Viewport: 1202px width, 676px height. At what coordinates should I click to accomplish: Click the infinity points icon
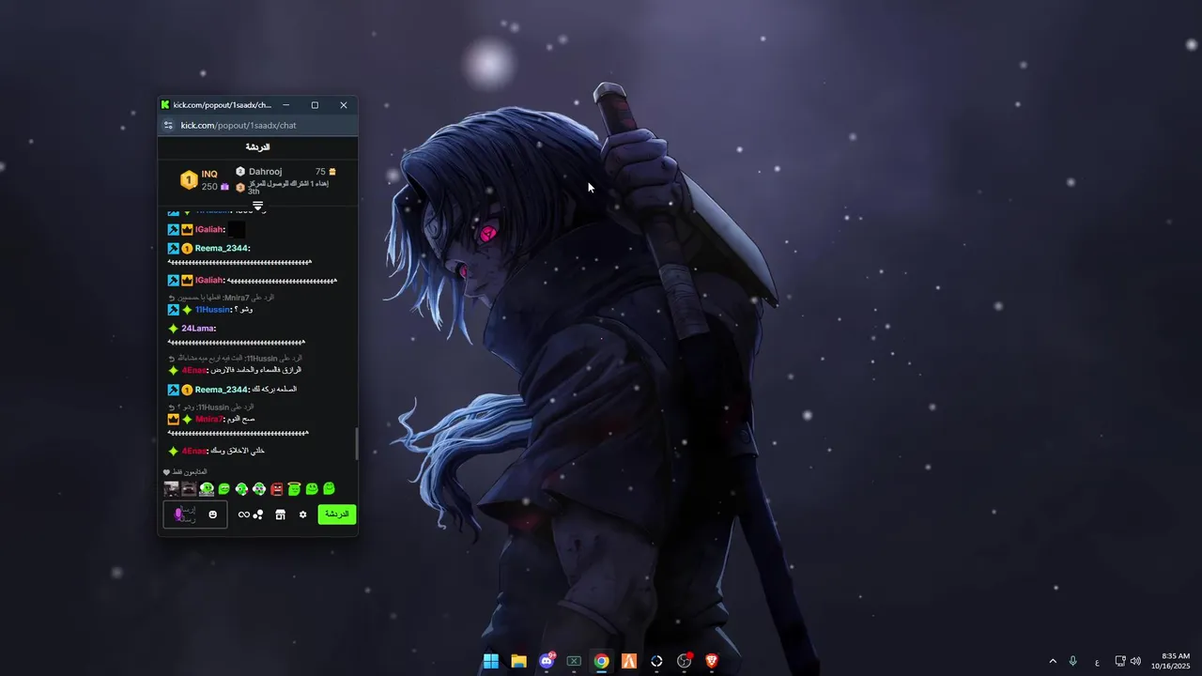[x=244, y=515]
